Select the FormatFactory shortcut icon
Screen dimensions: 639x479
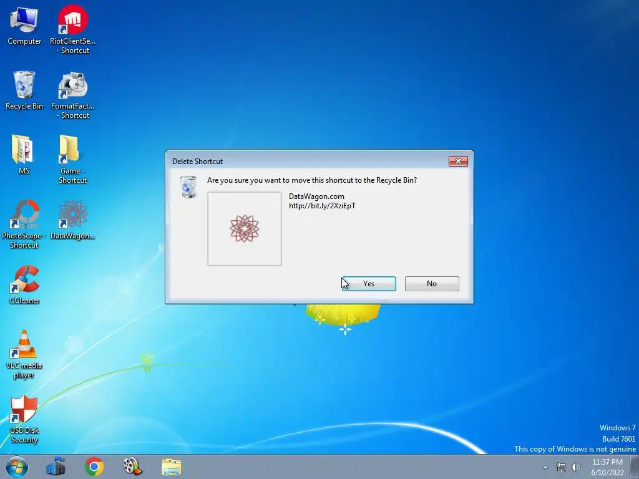point(72,95)
